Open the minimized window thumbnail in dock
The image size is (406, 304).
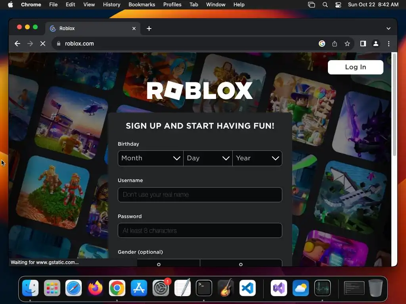point(354,288)
